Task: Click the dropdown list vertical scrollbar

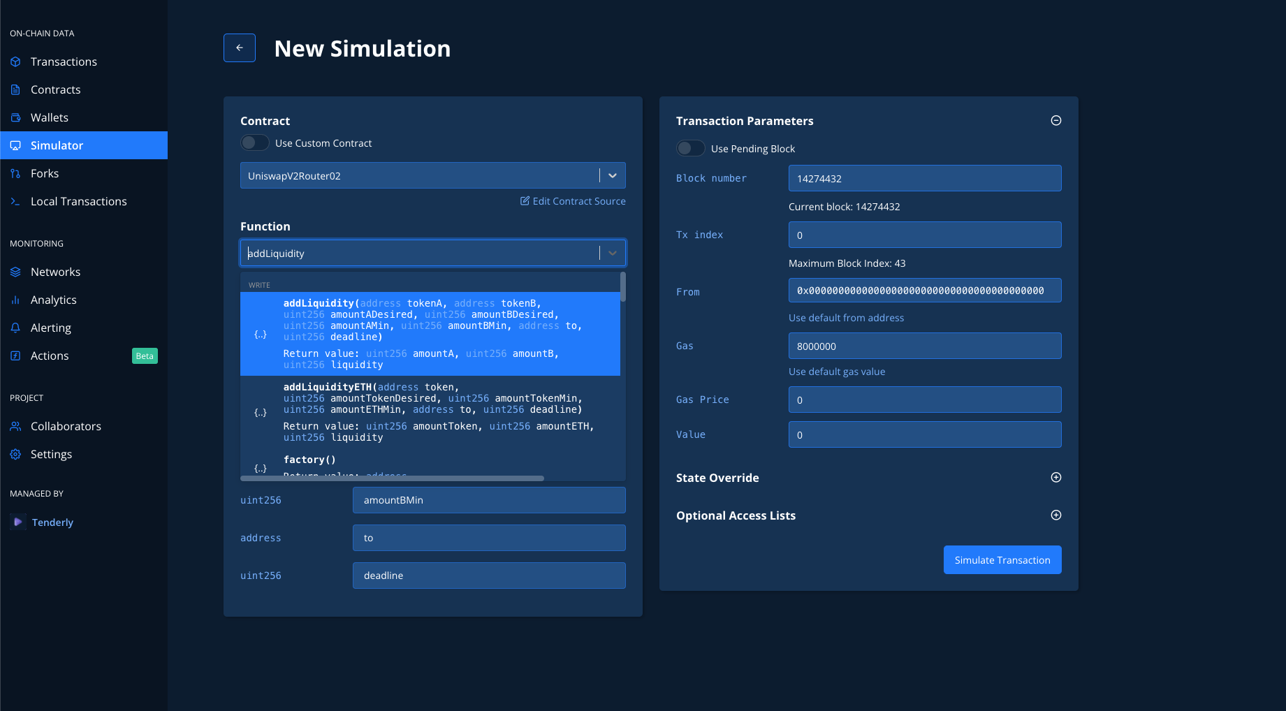Action: click(x=623, y=286)
